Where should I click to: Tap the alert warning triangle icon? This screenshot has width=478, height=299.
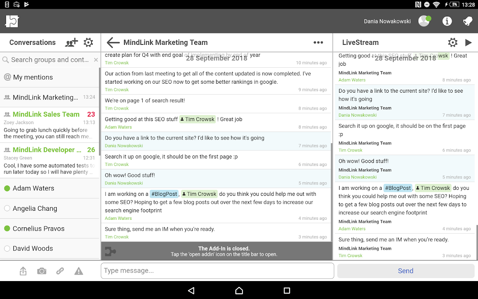click(x=79, y=271)
